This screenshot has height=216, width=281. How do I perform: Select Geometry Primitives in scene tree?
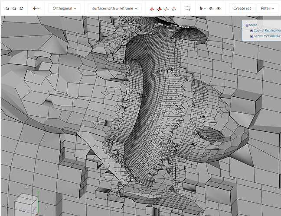pyautogui.click(x=267, y=36)
